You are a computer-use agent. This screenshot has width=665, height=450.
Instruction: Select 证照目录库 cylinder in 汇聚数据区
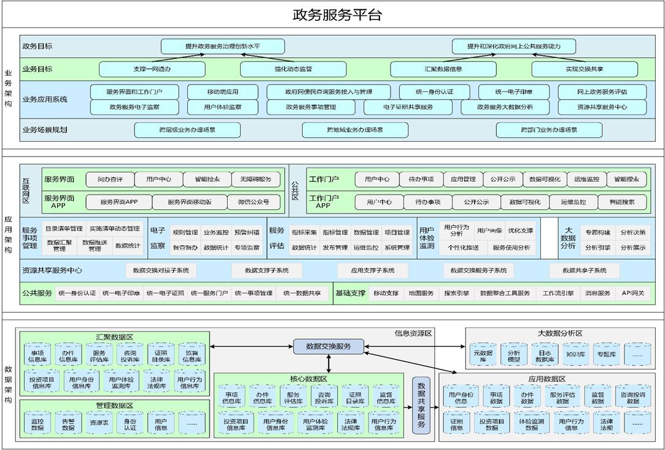[x=161, y=355]
